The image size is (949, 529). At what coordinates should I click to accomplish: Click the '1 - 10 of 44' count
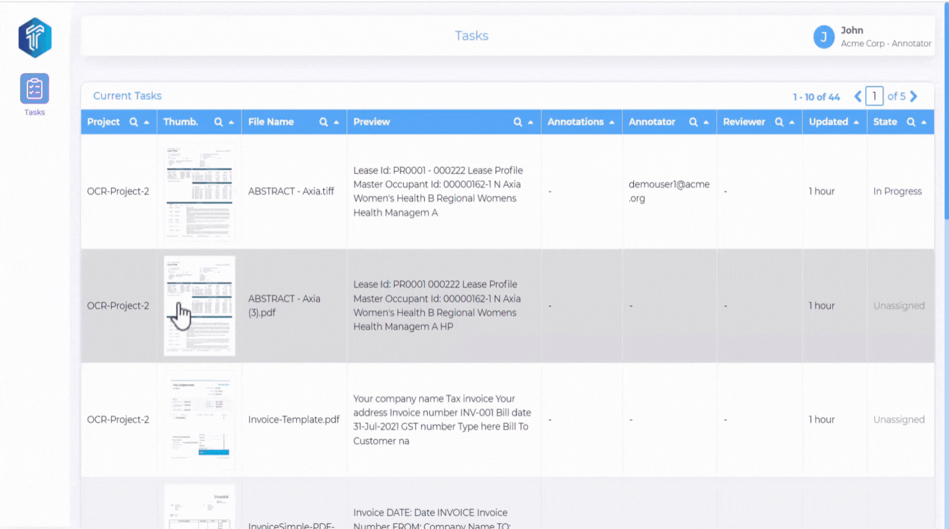816,98
